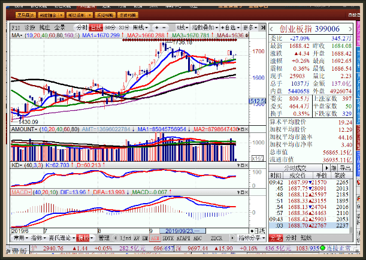
Task: Open the 擒庄 tool
Action: (x=44, y=28)
